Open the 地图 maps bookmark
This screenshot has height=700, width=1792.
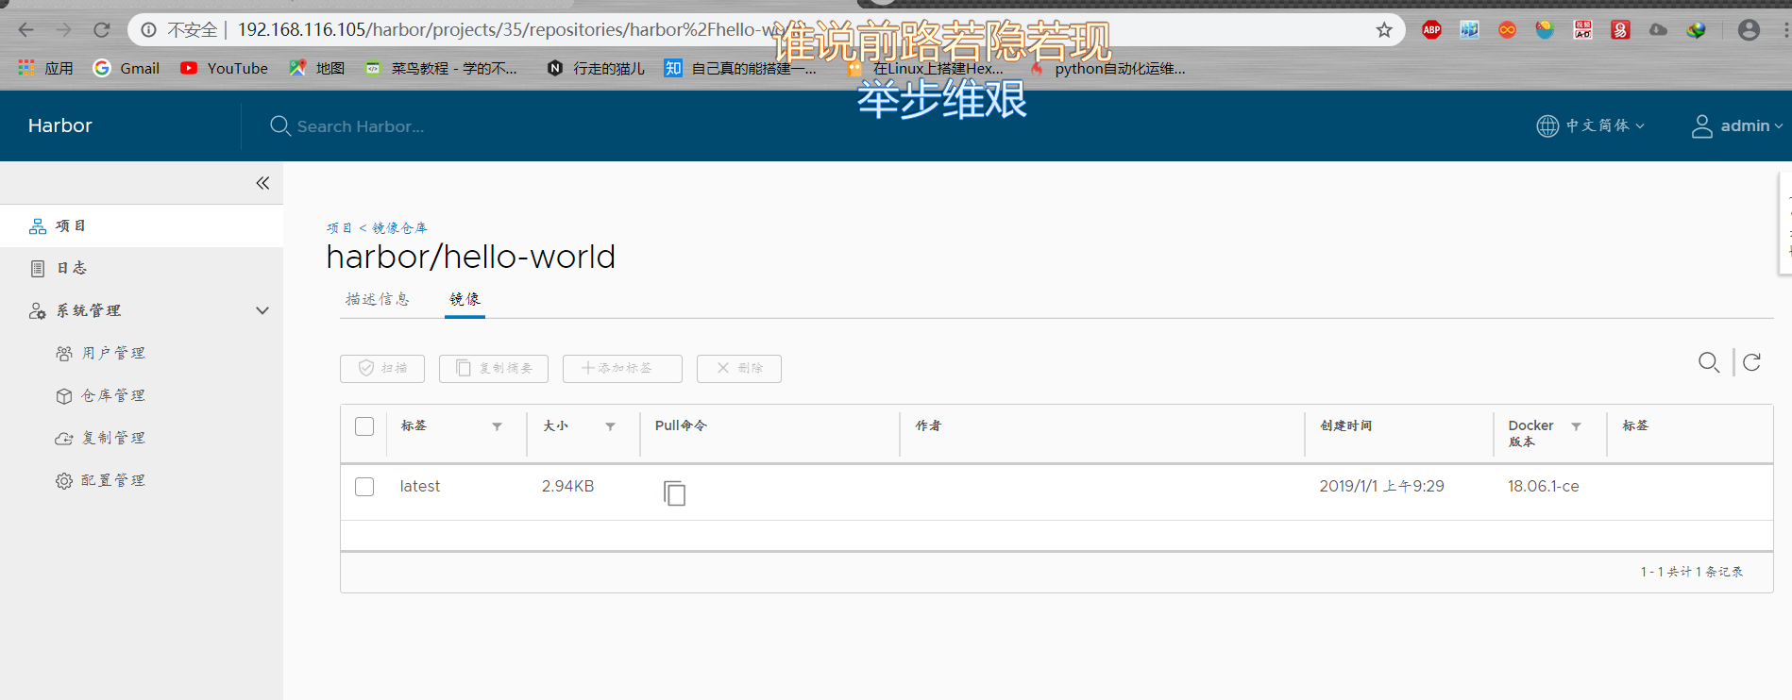317,68
